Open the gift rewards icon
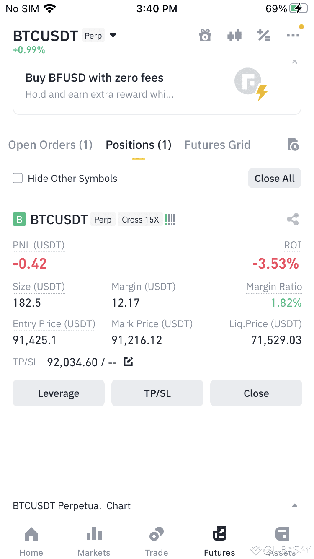 click(x=205, y=36)
